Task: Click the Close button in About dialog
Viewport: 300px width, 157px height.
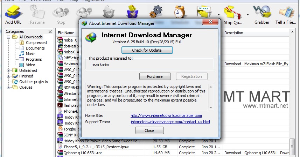Action: [149, 130]
